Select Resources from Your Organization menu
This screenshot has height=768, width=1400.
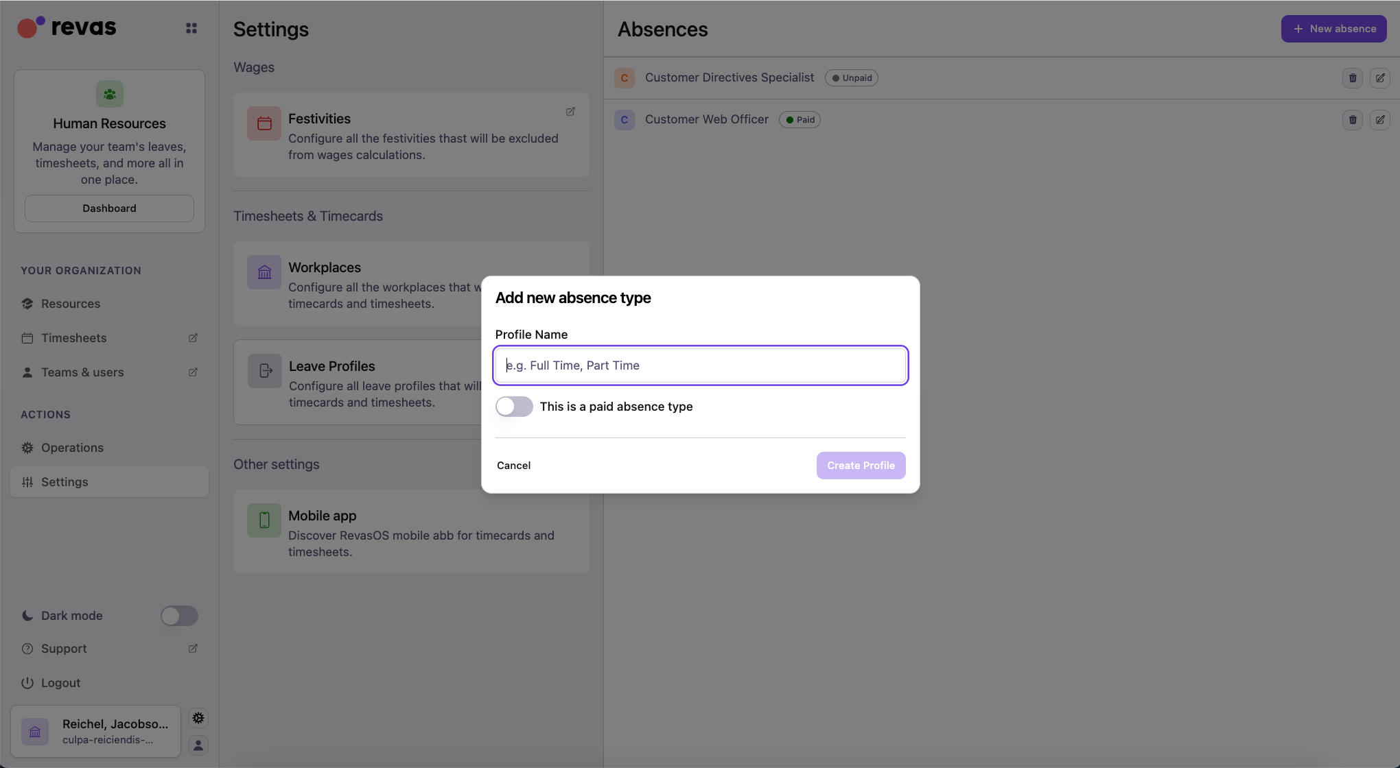click(x=70, y=303)
